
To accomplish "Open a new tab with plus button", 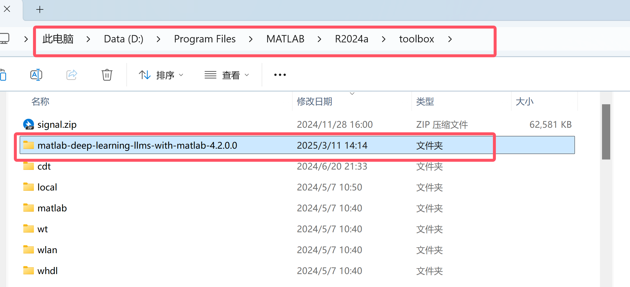I will point(40,9).
